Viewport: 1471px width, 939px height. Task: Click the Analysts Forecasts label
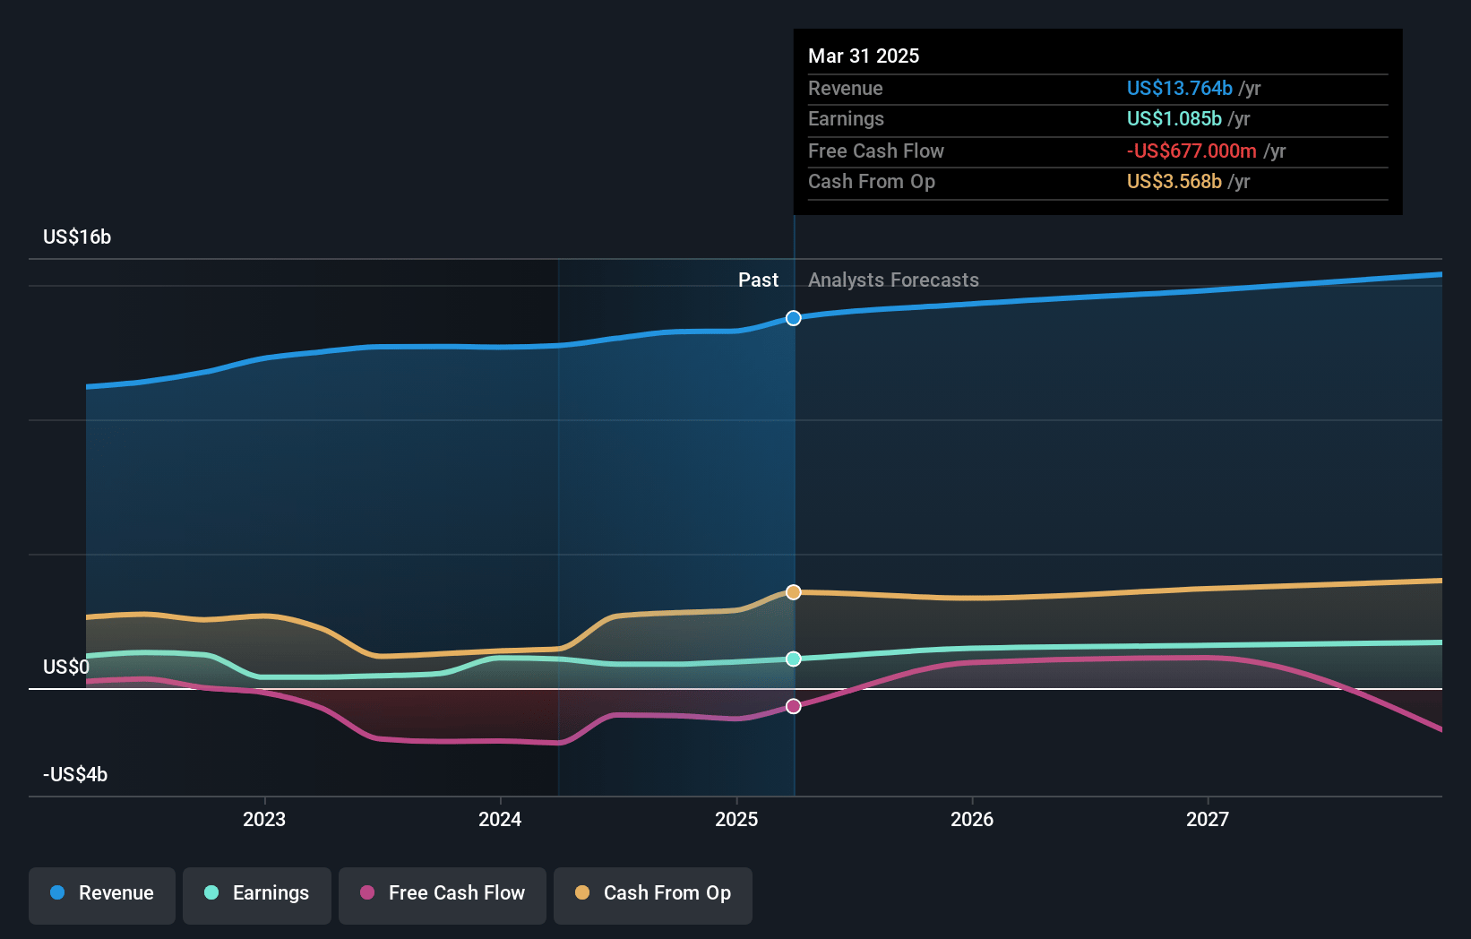pyautogui.click(x=893, y=280)
